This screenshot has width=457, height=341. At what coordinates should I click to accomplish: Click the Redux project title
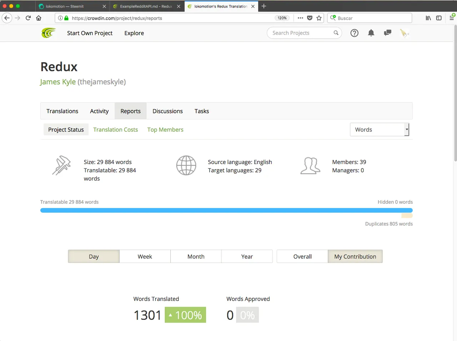59,67
